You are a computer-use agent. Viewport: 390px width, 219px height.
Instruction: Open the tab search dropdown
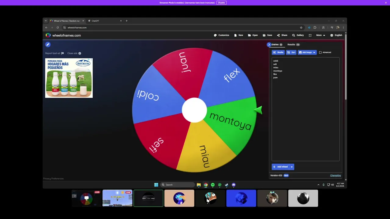click(x=46, y=21)
